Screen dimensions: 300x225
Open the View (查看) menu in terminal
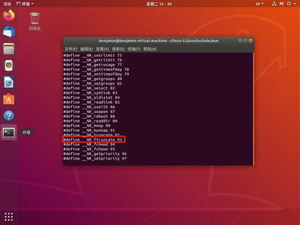103,49
